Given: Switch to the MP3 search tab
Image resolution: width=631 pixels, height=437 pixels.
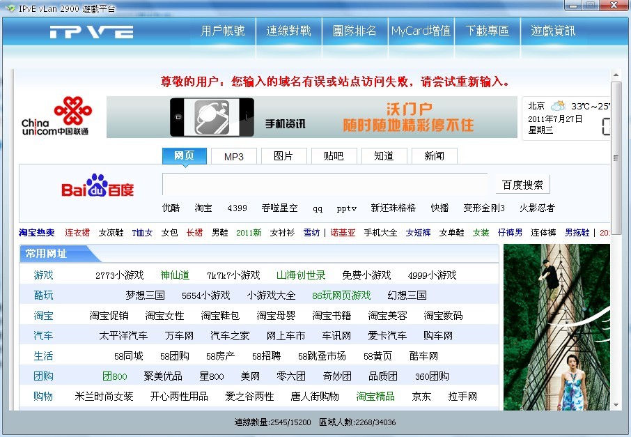Looking at the screenshot, I should 234,156.
